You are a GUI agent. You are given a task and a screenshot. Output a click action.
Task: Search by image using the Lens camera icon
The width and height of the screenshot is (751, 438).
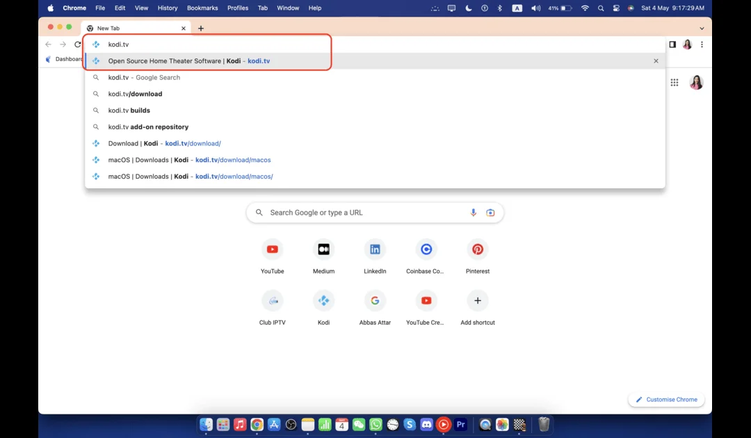tap(490, 212)
